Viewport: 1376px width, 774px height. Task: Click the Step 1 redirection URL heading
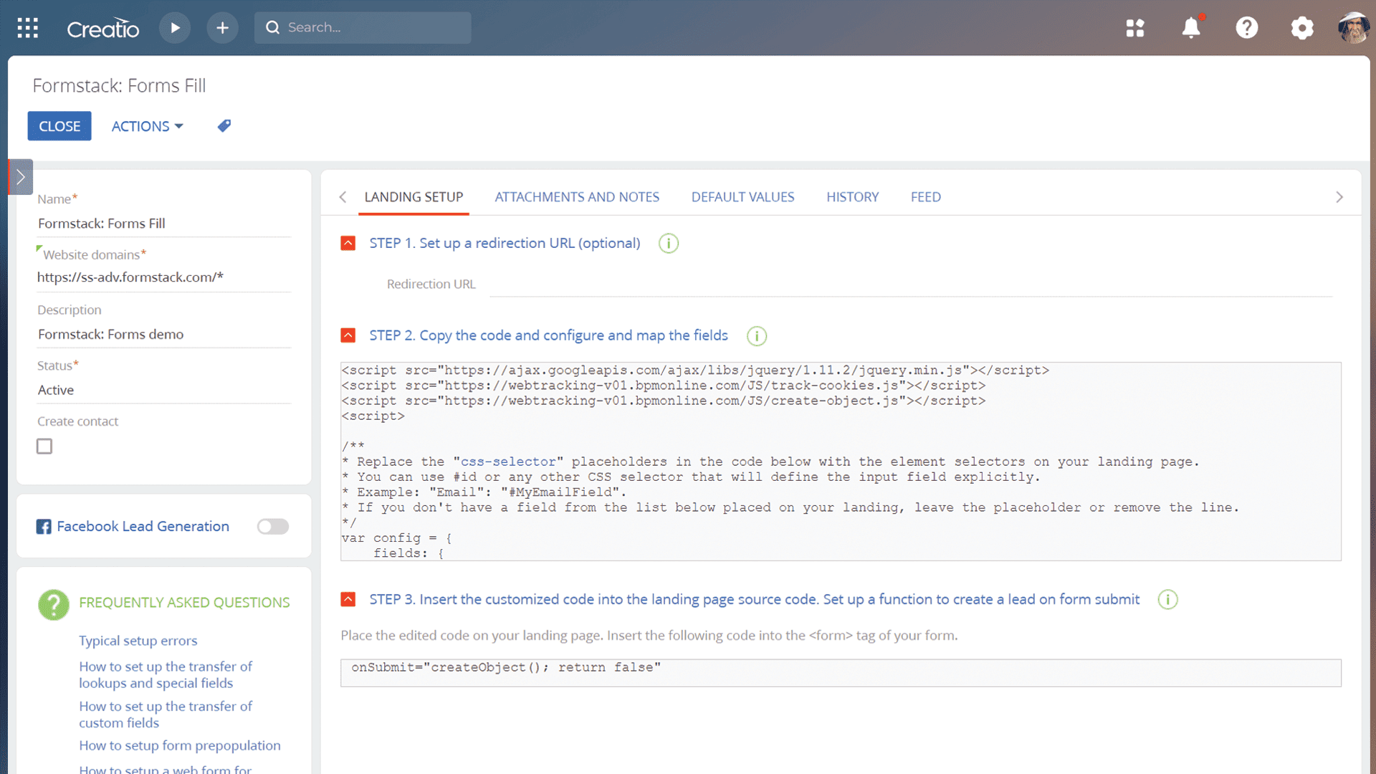(x=505, y=244)
